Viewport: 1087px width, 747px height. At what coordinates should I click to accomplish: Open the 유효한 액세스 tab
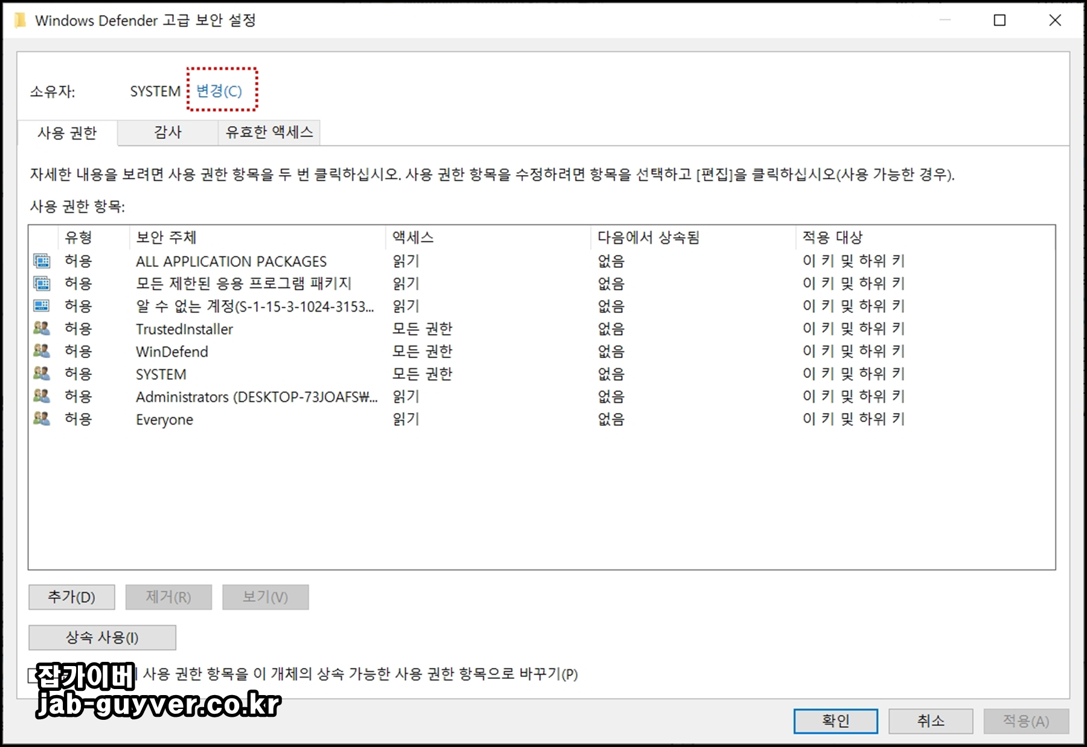pos(269,132)
